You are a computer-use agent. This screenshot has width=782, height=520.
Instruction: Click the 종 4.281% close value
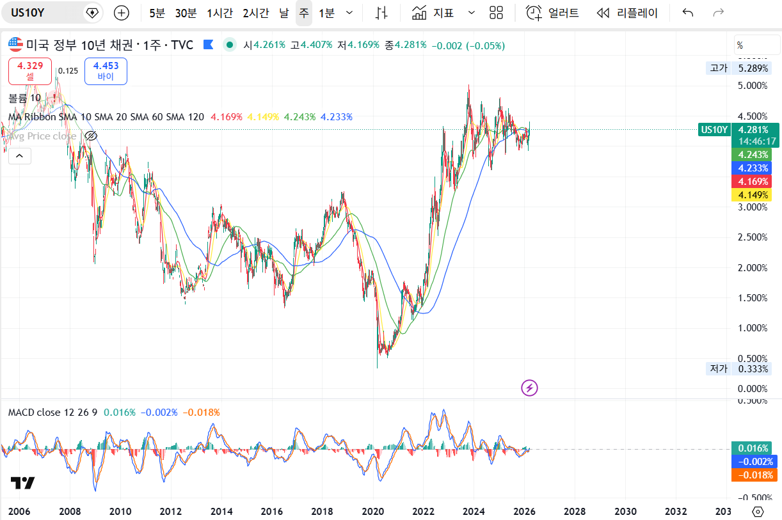coord(405,45)
